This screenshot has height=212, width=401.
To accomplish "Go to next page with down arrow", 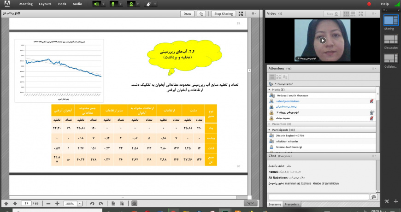I will pyautogui.click(x=15, y=204).
